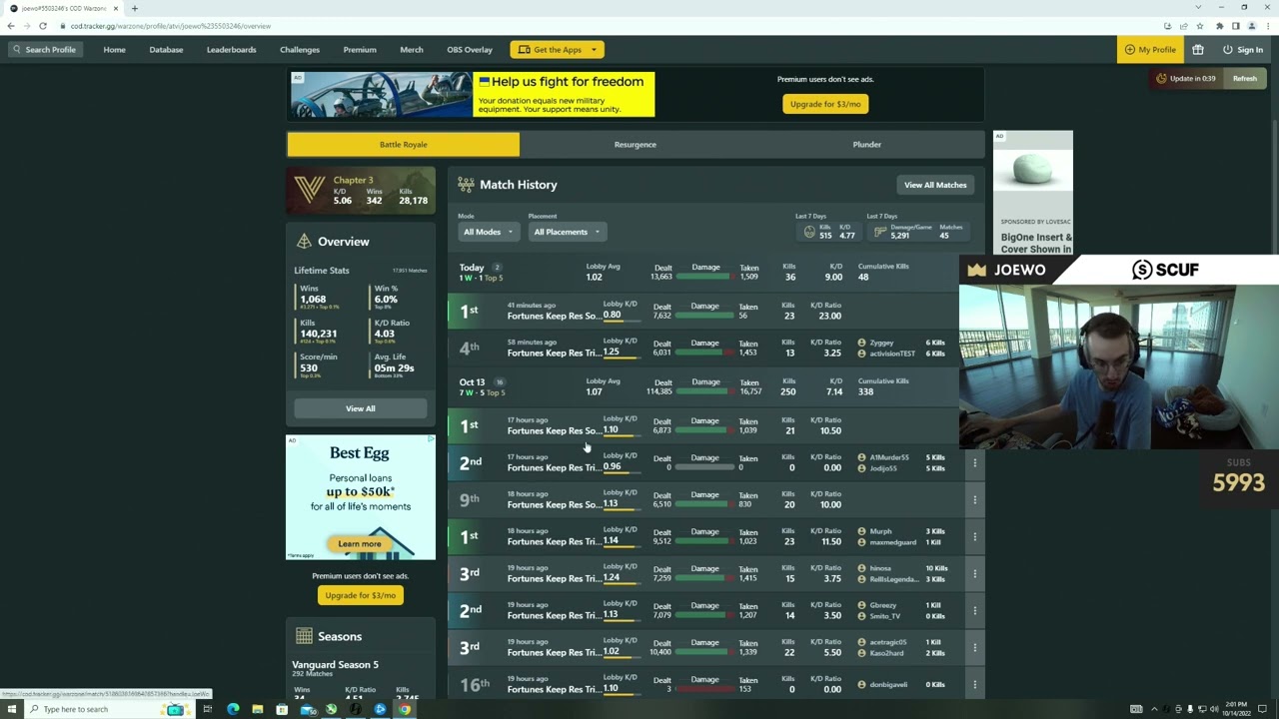
Task: Open options menu for 3rd place hinosa match
Action: (x=974, y=573)
